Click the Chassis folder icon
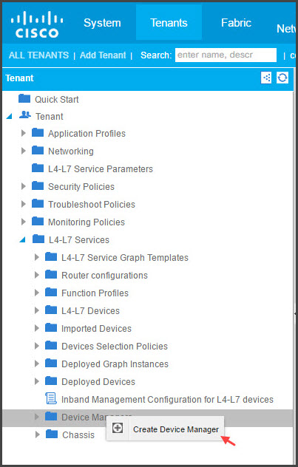The image size is (298, 467). coord(52,434)
